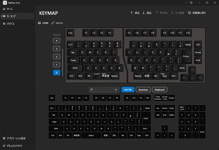
Task: Click the 読込 download arrow icon
Action: click(x=143, y=13)
